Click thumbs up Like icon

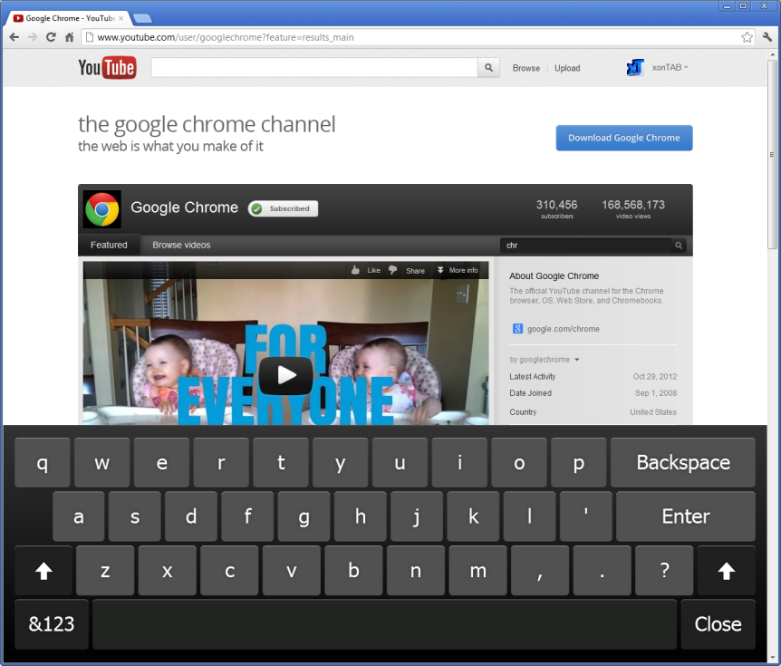pos(355,270)
